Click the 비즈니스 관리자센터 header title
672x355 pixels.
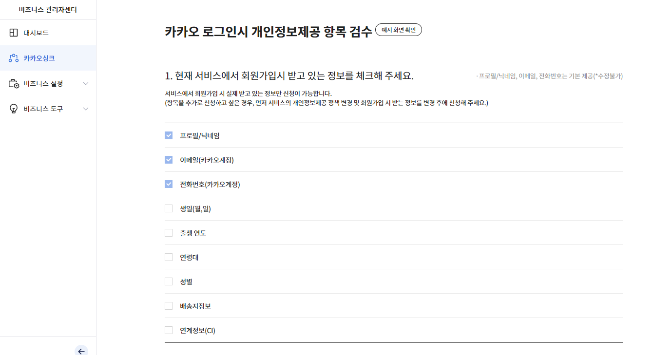coord(48,10)
